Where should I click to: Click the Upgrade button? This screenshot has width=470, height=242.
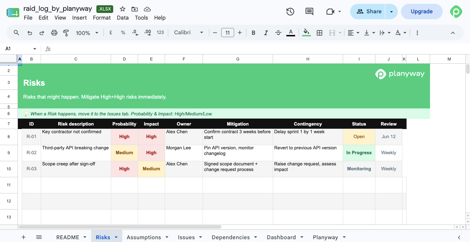click(422, 12)
